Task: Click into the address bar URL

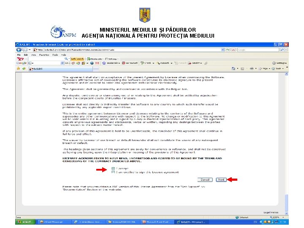Action: pyautogui.click(x=128, y=50)
